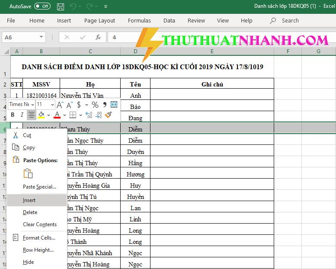Click the Save icon in title bar
336x269 pixels.
tap(61, 6)
